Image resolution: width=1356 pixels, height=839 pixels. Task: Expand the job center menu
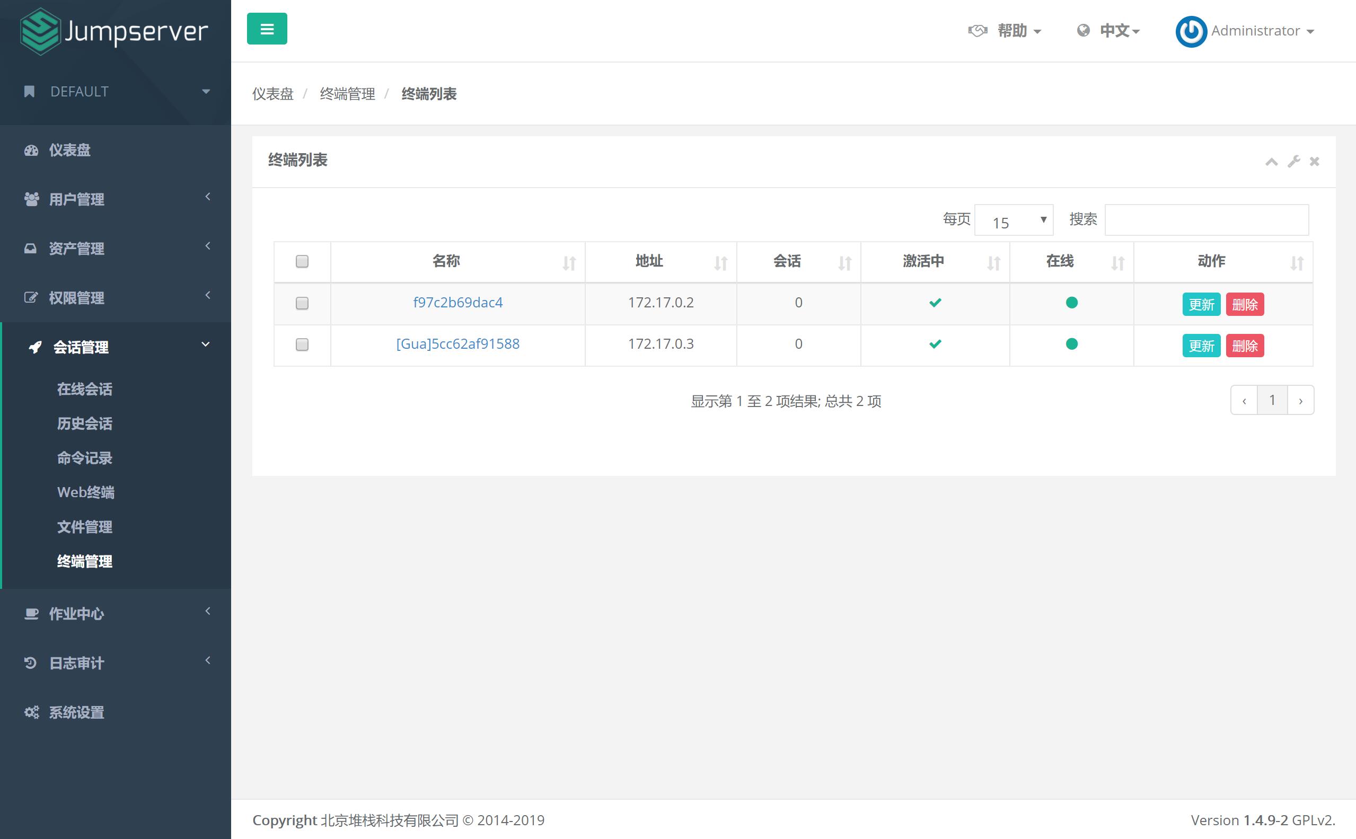[116, 614]
